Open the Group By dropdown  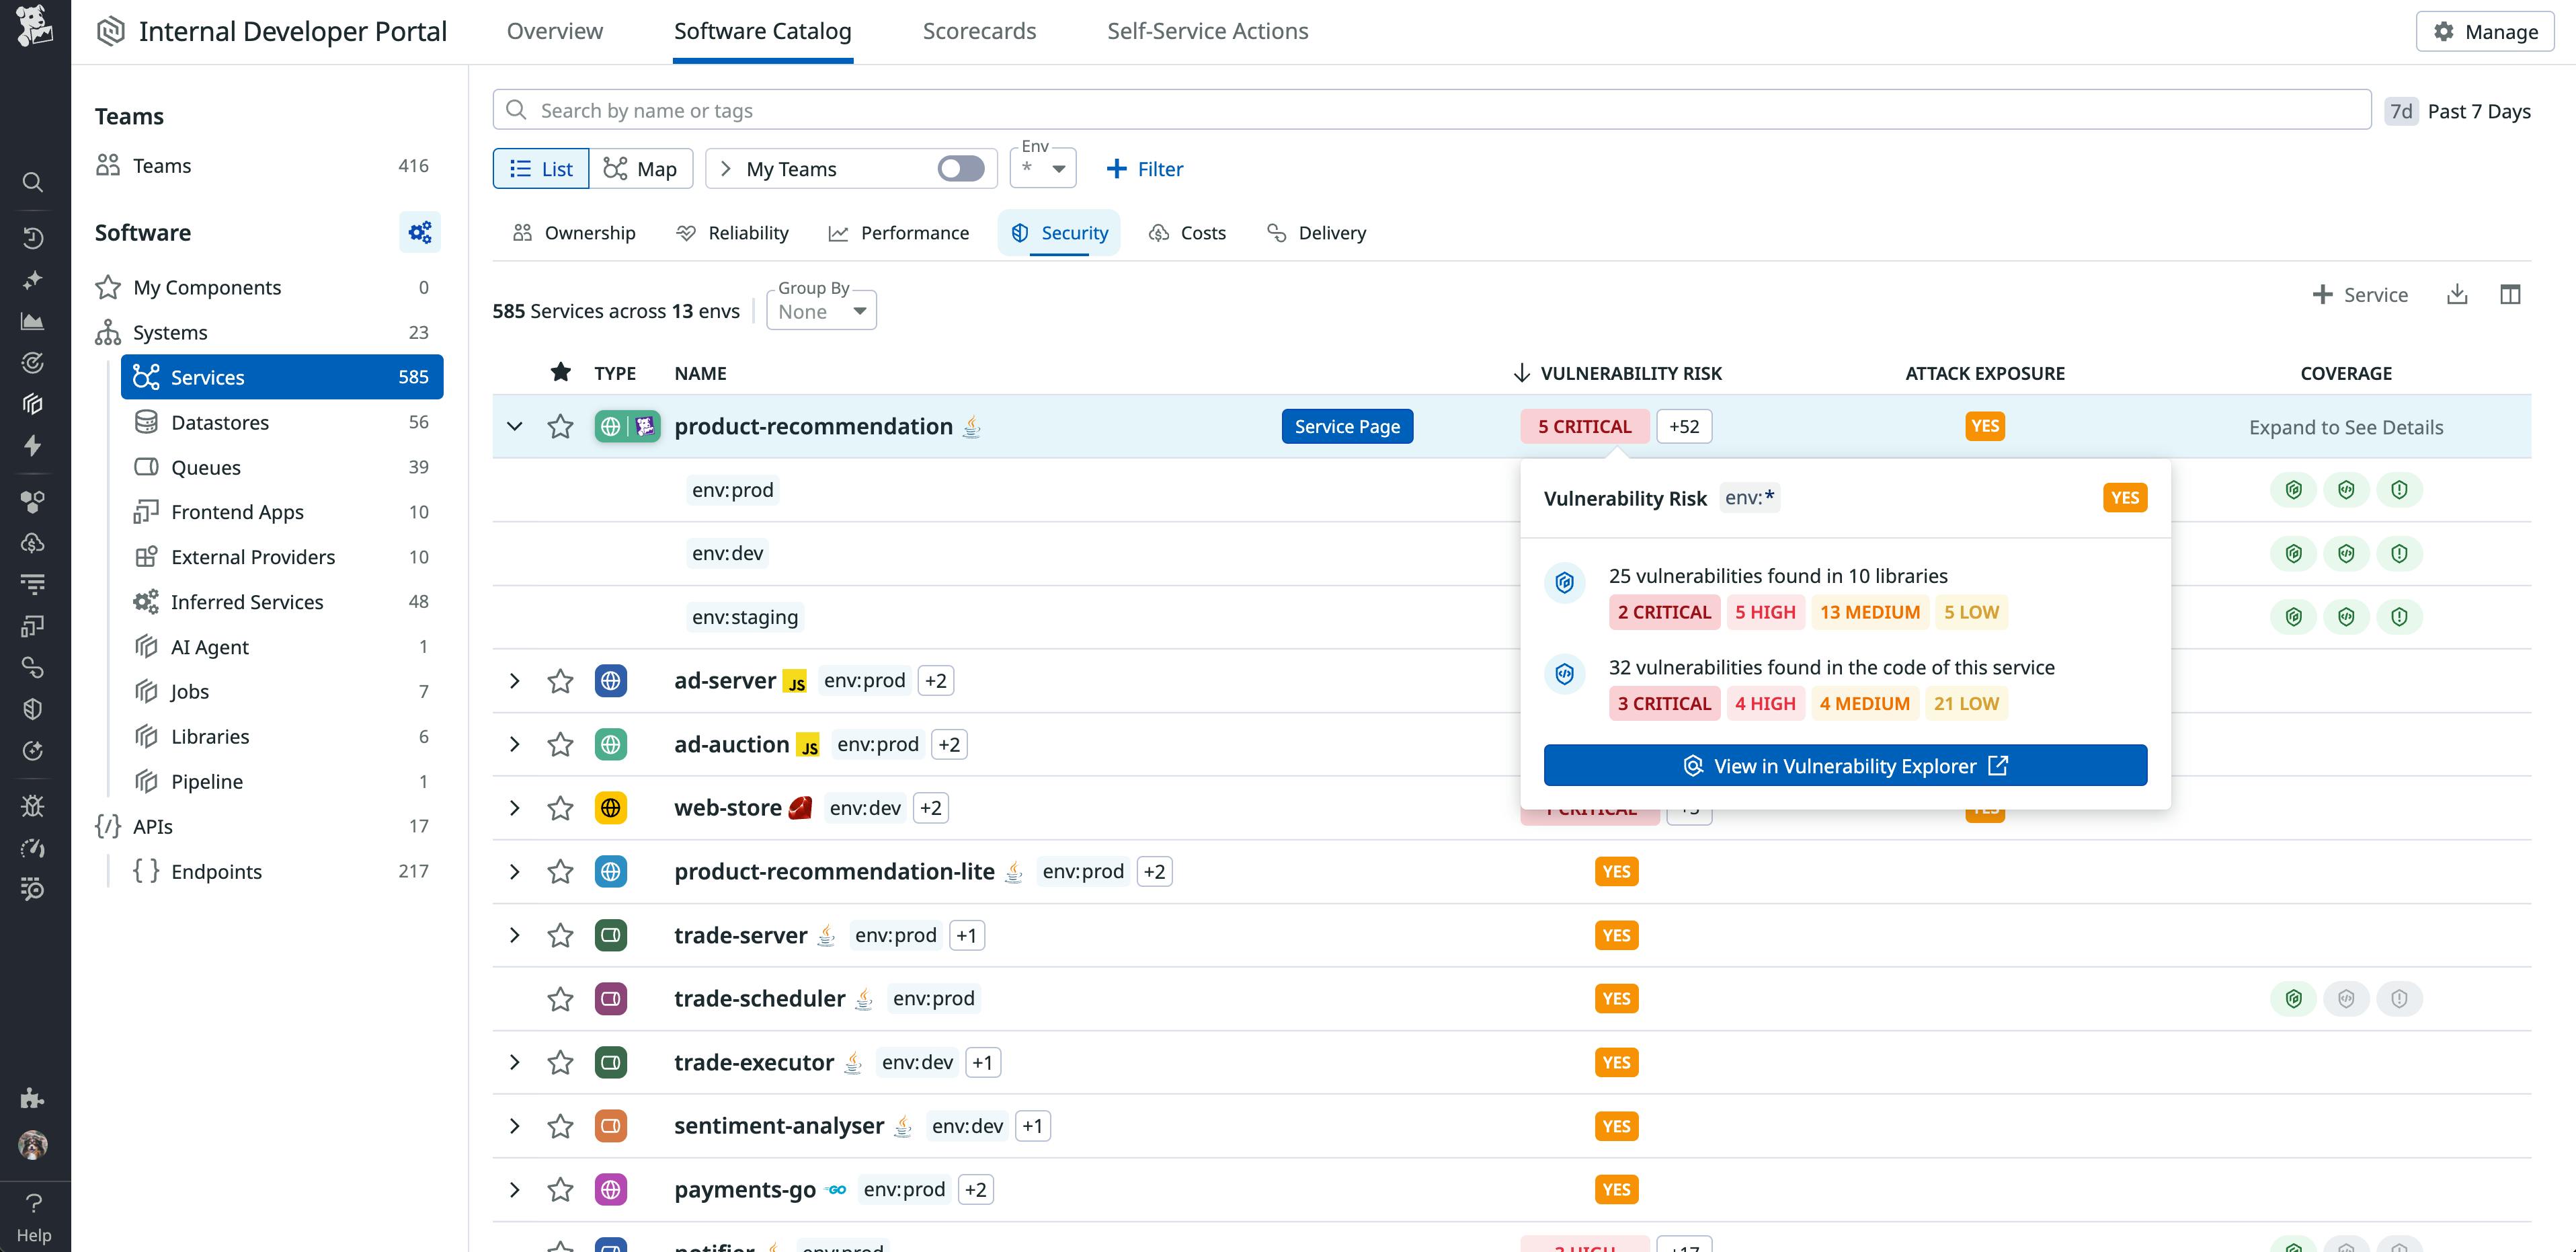tap(820, 311)
